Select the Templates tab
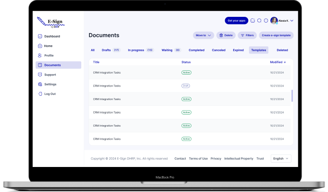 (259, 50)
